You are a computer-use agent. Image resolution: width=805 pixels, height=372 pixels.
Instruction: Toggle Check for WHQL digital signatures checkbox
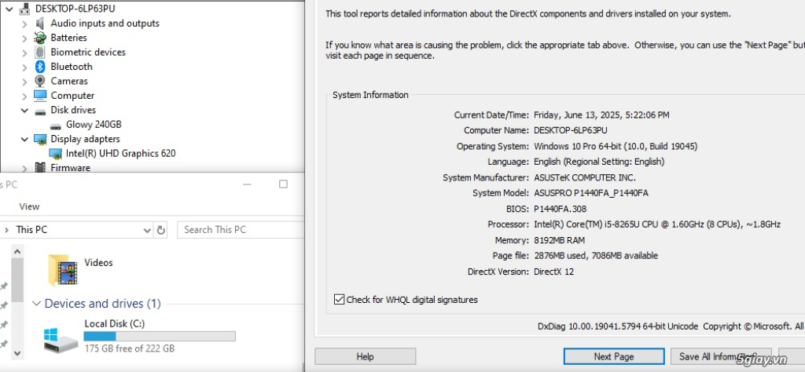(339, 299)
